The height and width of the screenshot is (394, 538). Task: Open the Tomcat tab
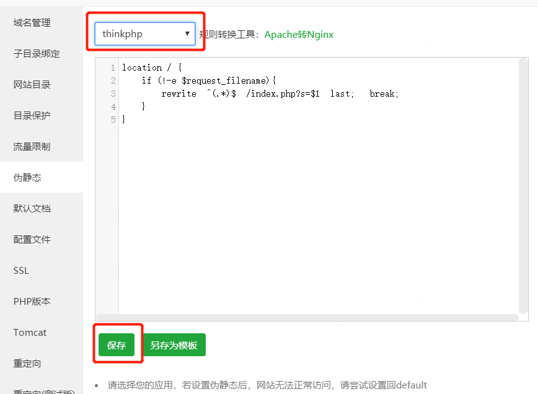30,333
